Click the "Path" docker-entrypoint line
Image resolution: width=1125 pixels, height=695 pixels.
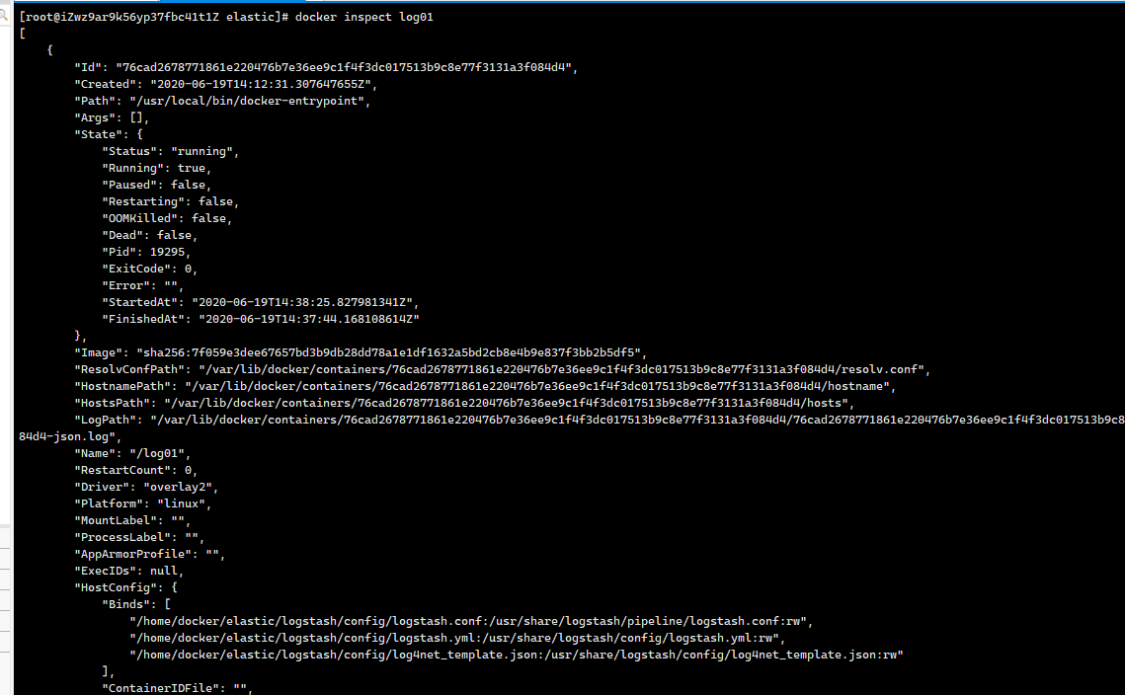[x=222, y=101]
